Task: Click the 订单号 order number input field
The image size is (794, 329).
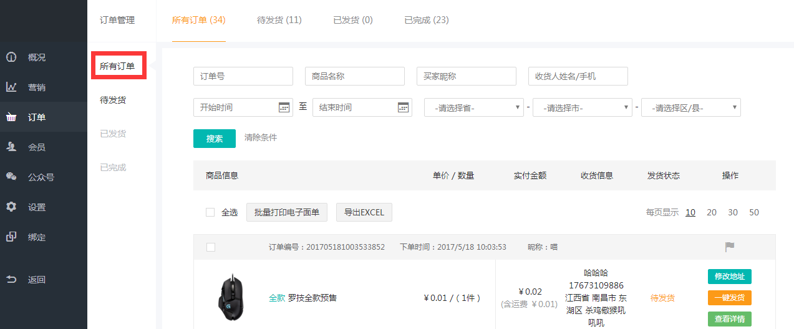Action: coord(243,76)
